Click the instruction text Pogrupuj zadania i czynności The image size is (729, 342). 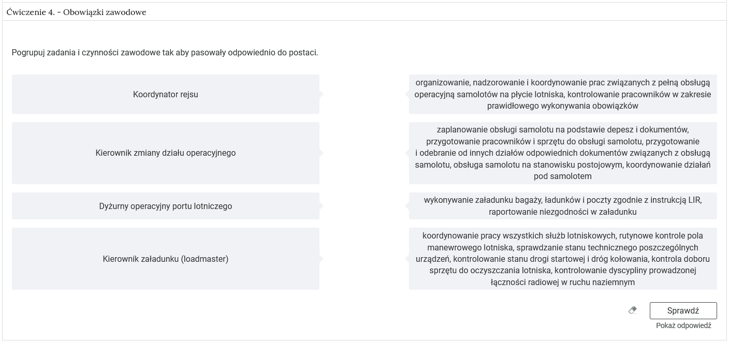(x=165, y=53)
